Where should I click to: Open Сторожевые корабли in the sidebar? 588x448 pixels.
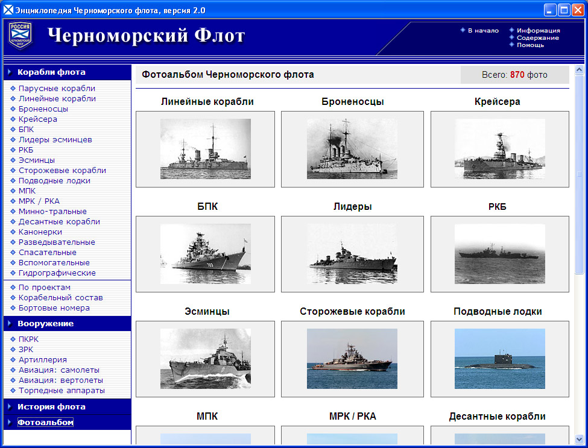(x=62, y=171)
